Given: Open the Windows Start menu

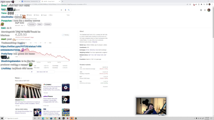Looking at the screenshot, I should [x=2, y=118].
